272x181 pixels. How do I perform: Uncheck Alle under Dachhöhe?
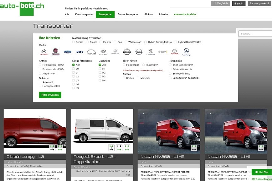click(100, 65)
